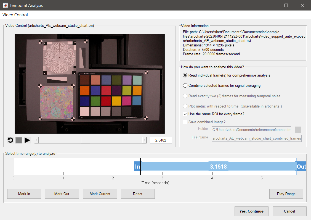
Task: Click the current time field showing 2.5482
Action: click(x=161, y=140)
